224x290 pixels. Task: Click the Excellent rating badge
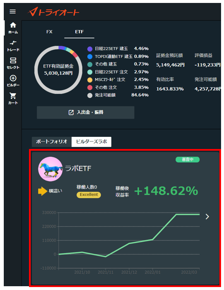[89, 195]
